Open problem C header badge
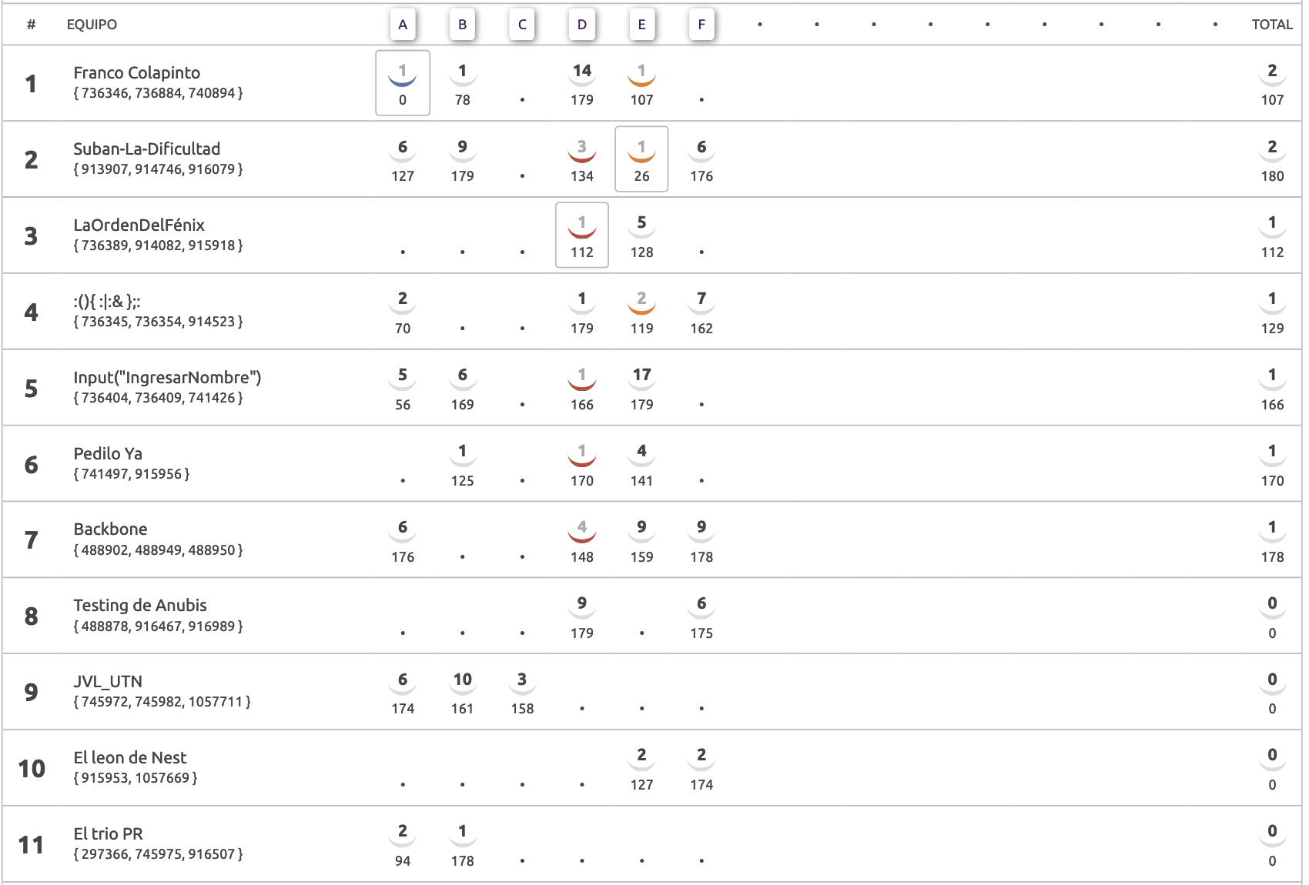 [x=522, y=25]
